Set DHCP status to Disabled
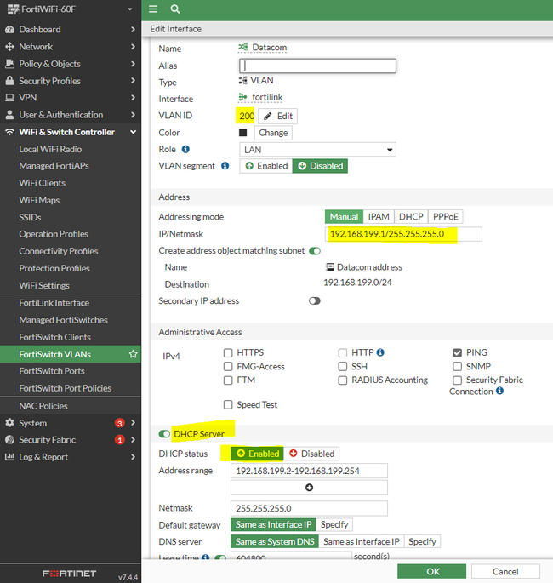The image size is (553, 583). pos(311,454)
